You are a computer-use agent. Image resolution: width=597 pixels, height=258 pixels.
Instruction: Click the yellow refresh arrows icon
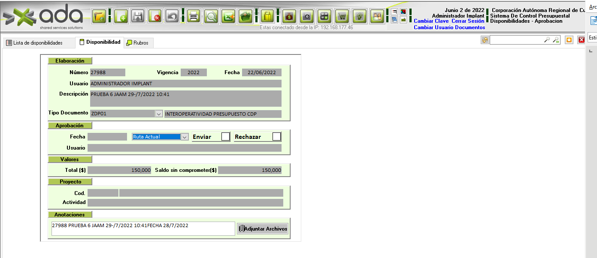pos(485,40)
